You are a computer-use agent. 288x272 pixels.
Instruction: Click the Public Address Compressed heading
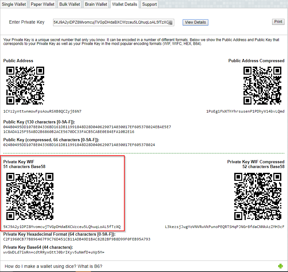click(x=257, y=61)
